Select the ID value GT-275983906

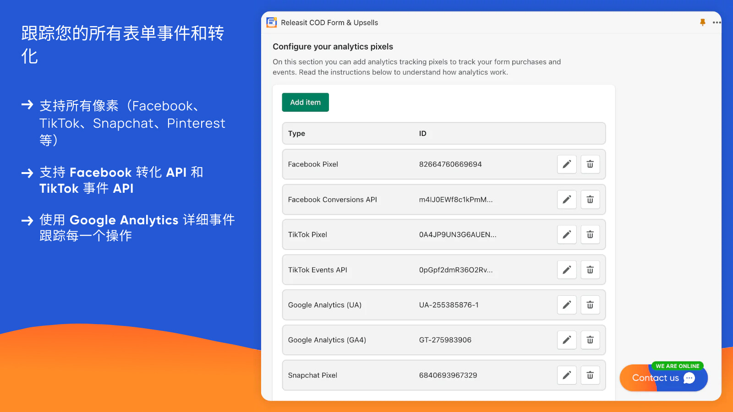pos(445,340)
